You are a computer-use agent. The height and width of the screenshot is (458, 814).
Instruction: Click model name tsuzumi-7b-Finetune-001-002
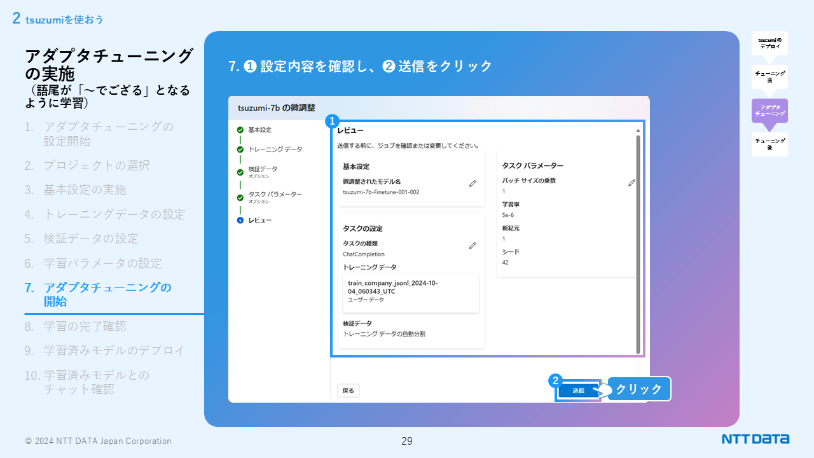(381, 192)
